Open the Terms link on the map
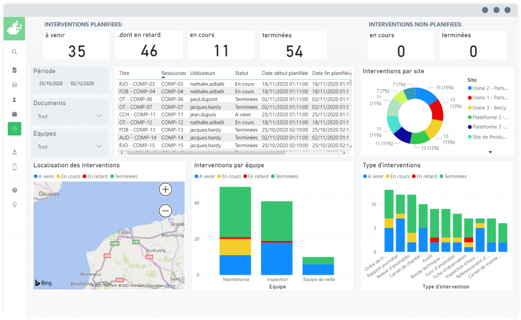Viewport: 521px width, 320px height. 170,286
